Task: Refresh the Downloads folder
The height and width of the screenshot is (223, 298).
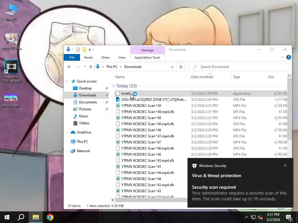Action: (x=181, y=67)
